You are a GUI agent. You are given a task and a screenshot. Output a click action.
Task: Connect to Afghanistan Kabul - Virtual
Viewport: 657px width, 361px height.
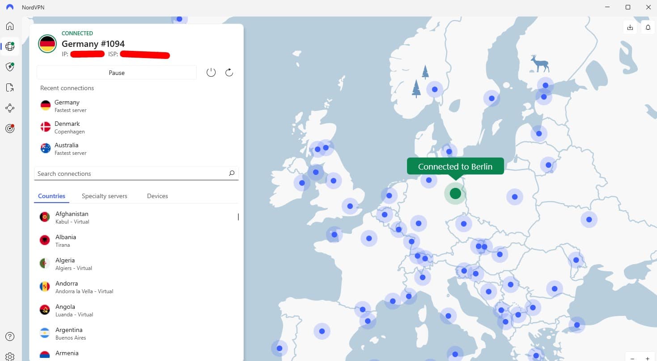[136, 217]
